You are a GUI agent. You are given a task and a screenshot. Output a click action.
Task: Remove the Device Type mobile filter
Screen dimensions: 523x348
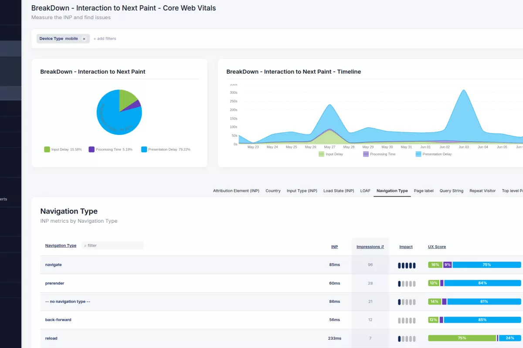[84, 39]
